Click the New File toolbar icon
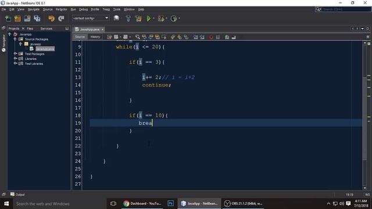This screenshot has height=209, width=372. point(8,19)
